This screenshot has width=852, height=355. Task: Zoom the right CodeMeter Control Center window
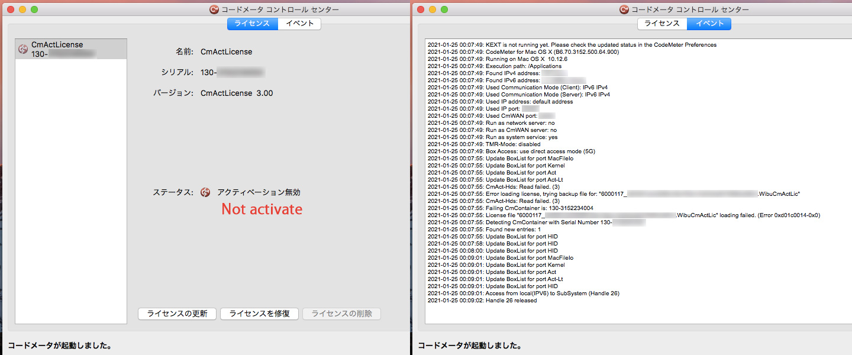coord(444,9)
